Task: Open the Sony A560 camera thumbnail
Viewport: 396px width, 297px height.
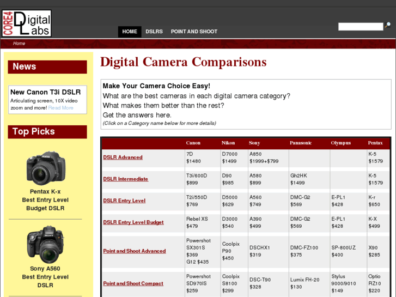Action: point(46,245)
